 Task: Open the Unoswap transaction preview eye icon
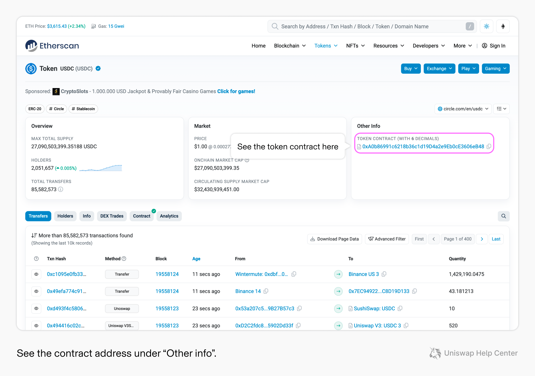click(36, 308)
